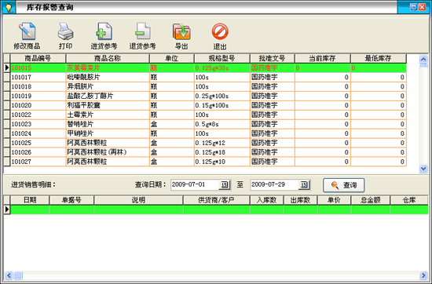Click the 当前库存 column header

(x=322, y=58)
